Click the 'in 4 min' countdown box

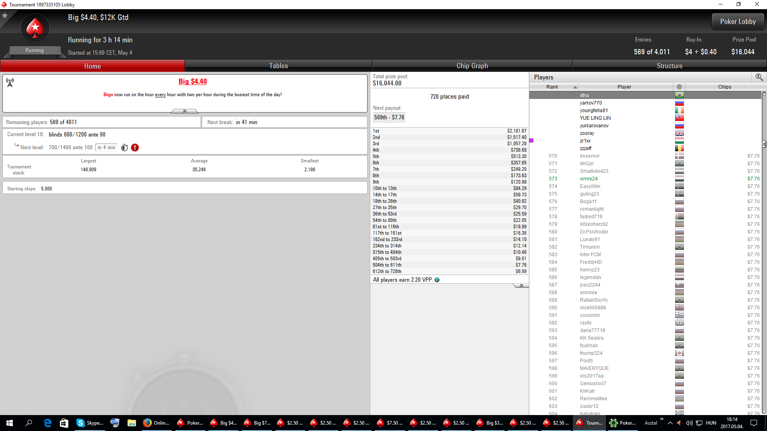point(106,148)
